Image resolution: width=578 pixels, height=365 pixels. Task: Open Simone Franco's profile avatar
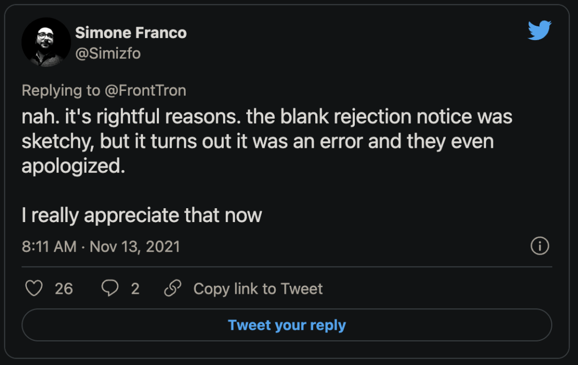pos(46,42)
